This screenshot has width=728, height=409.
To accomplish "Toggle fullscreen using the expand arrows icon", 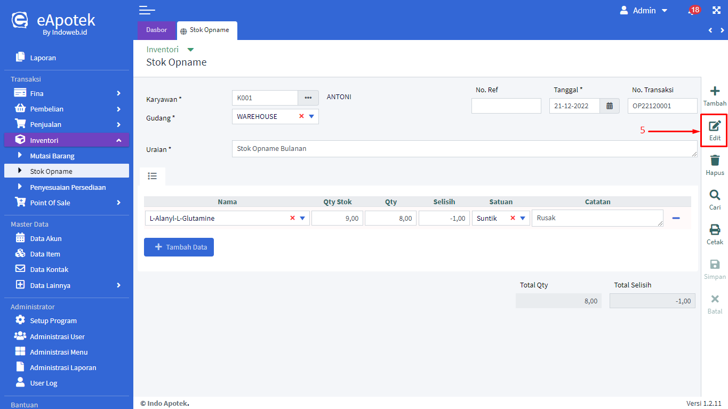I will tap(716, 11).
